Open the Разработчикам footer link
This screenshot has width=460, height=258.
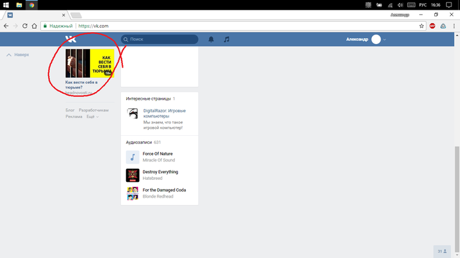[93, 110]
